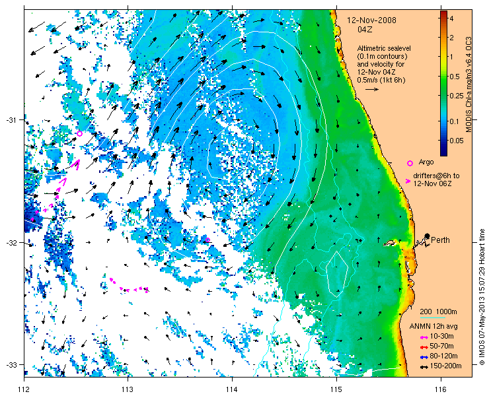This screenshot has width=489, height=396.
Task: Click the dark red top of colour bar
Action: 443,13
